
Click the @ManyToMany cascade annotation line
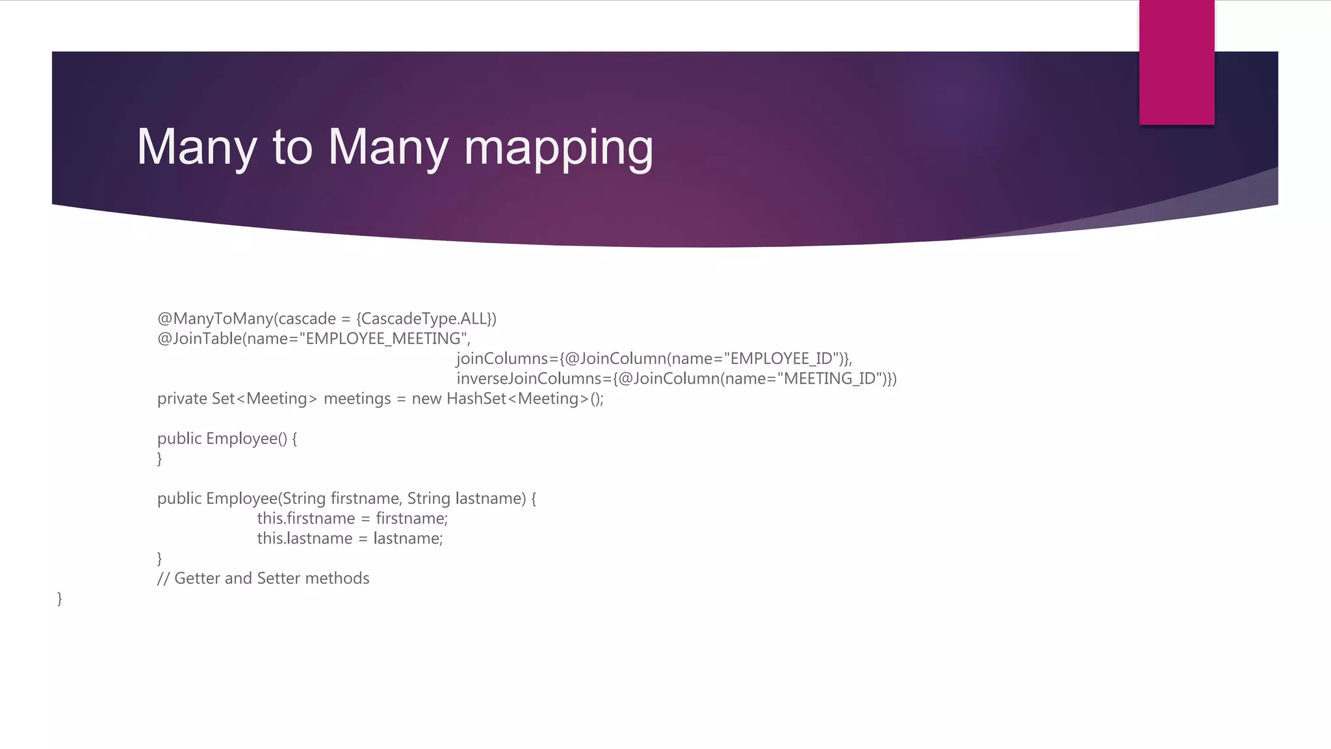pyautogui.click(x=326, y=319)
